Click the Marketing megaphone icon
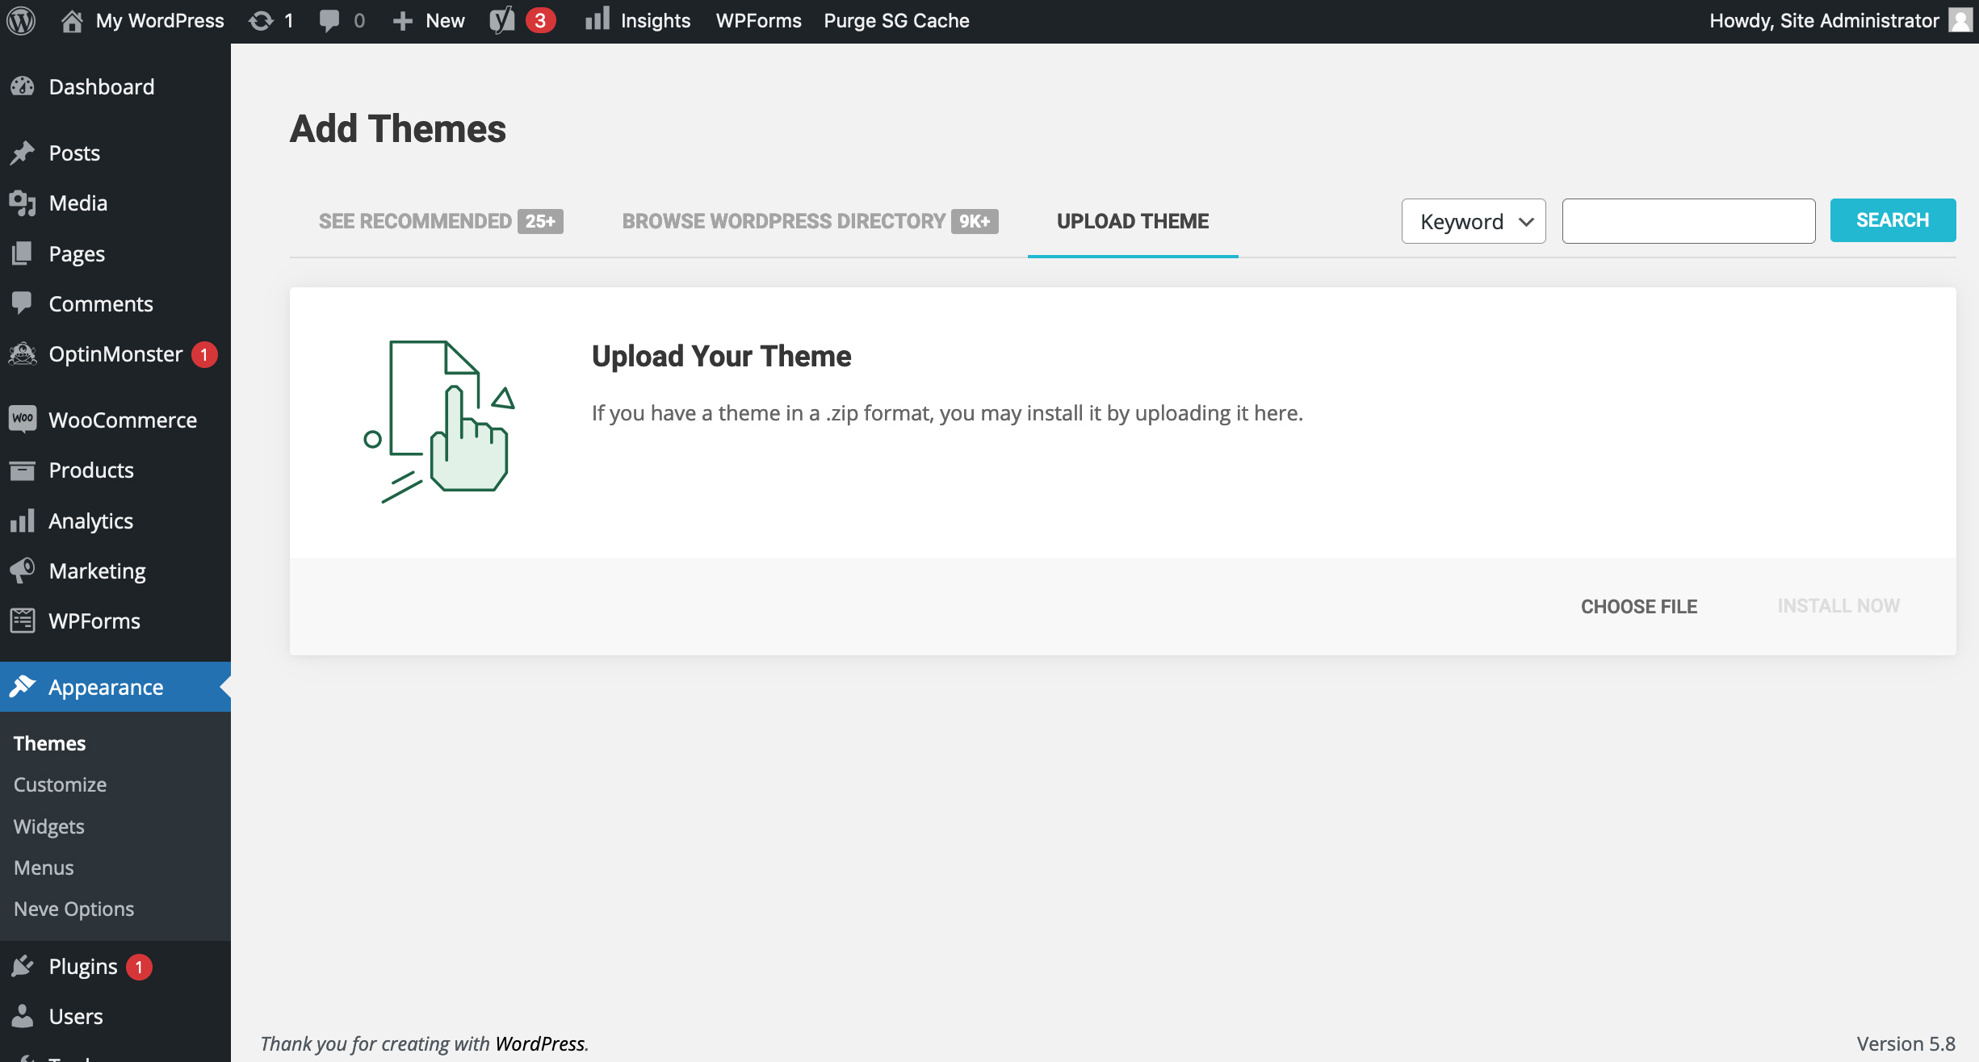Image resolution: width=1979 pixels, height=1062 pixels. (23, 571)
